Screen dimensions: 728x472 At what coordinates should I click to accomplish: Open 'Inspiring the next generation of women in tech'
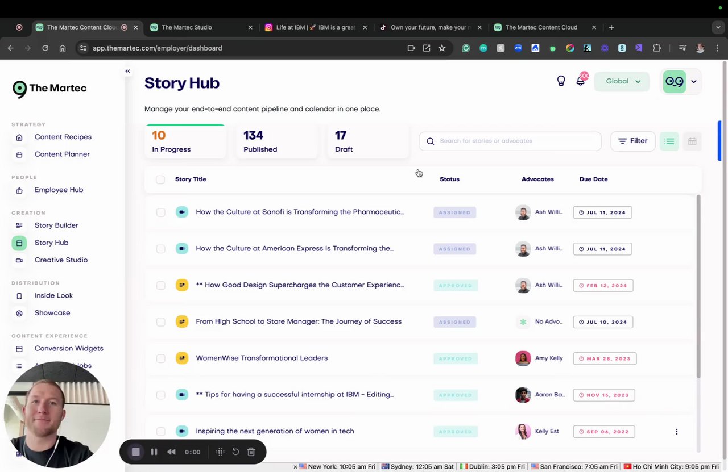275,431
